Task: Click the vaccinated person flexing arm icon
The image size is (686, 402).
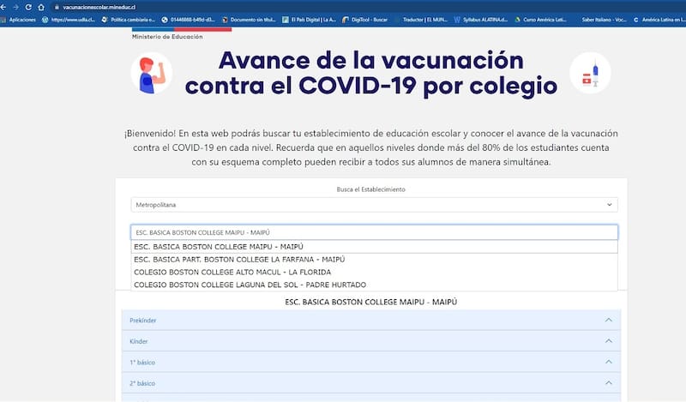Action: [x=151, y=74]
